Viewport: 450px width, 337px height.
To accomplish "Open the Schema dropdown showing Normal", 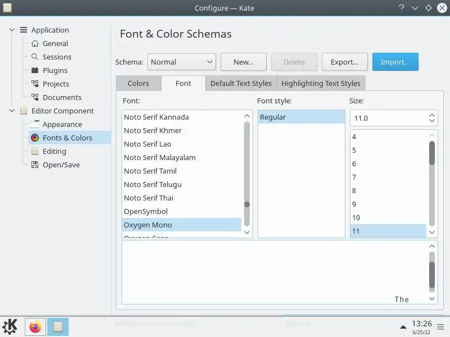I will (182, 62).
